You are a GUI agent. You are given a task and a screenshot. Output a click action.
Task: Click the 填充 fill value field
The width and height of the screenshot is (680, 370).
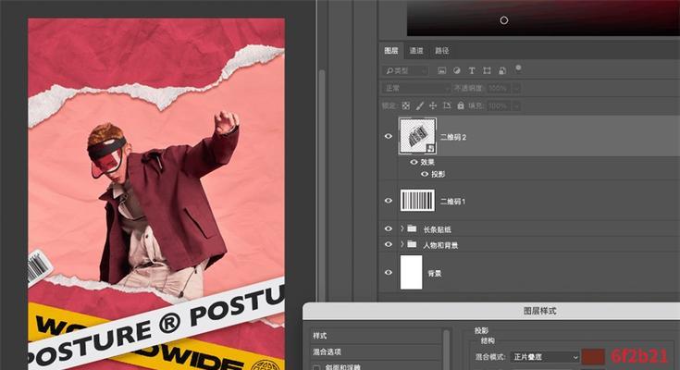point(499,105)
